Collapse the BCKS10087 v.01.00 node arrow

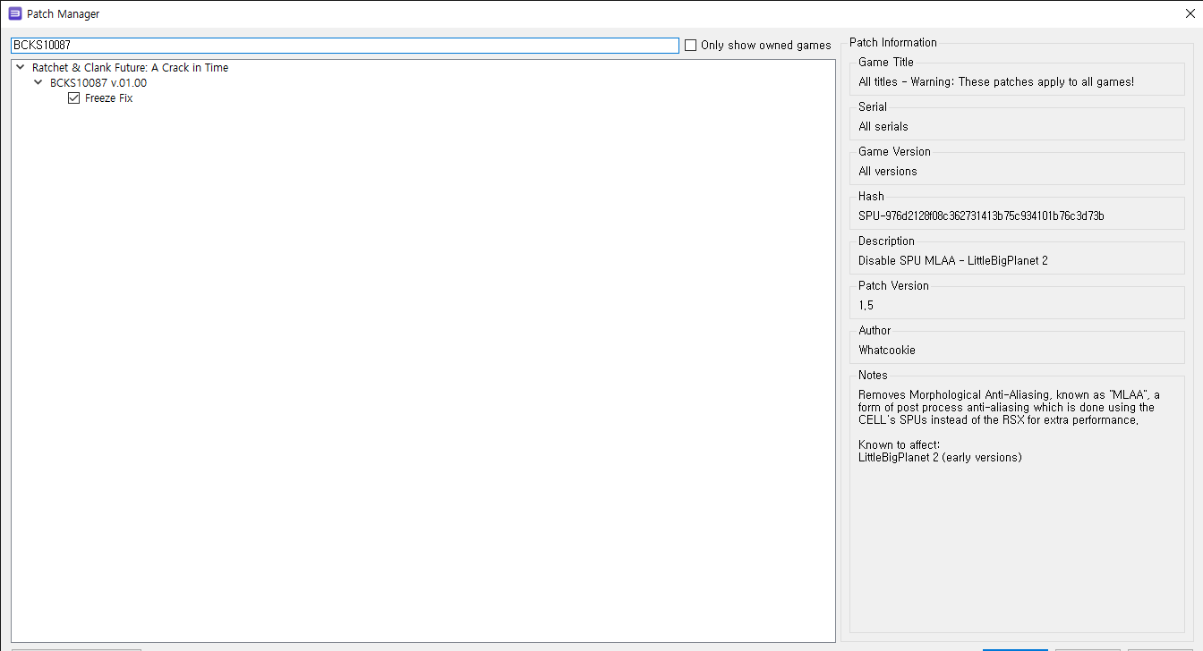click(x=38, y=82)
